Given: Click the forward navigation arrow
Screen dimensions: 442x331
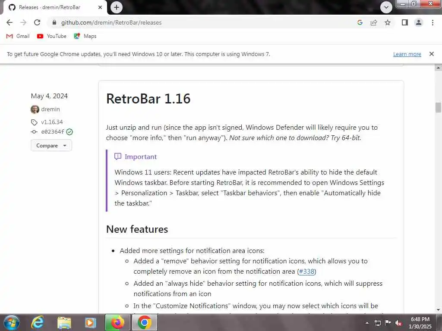Looking at the screenshot, I should coord(23,22).
